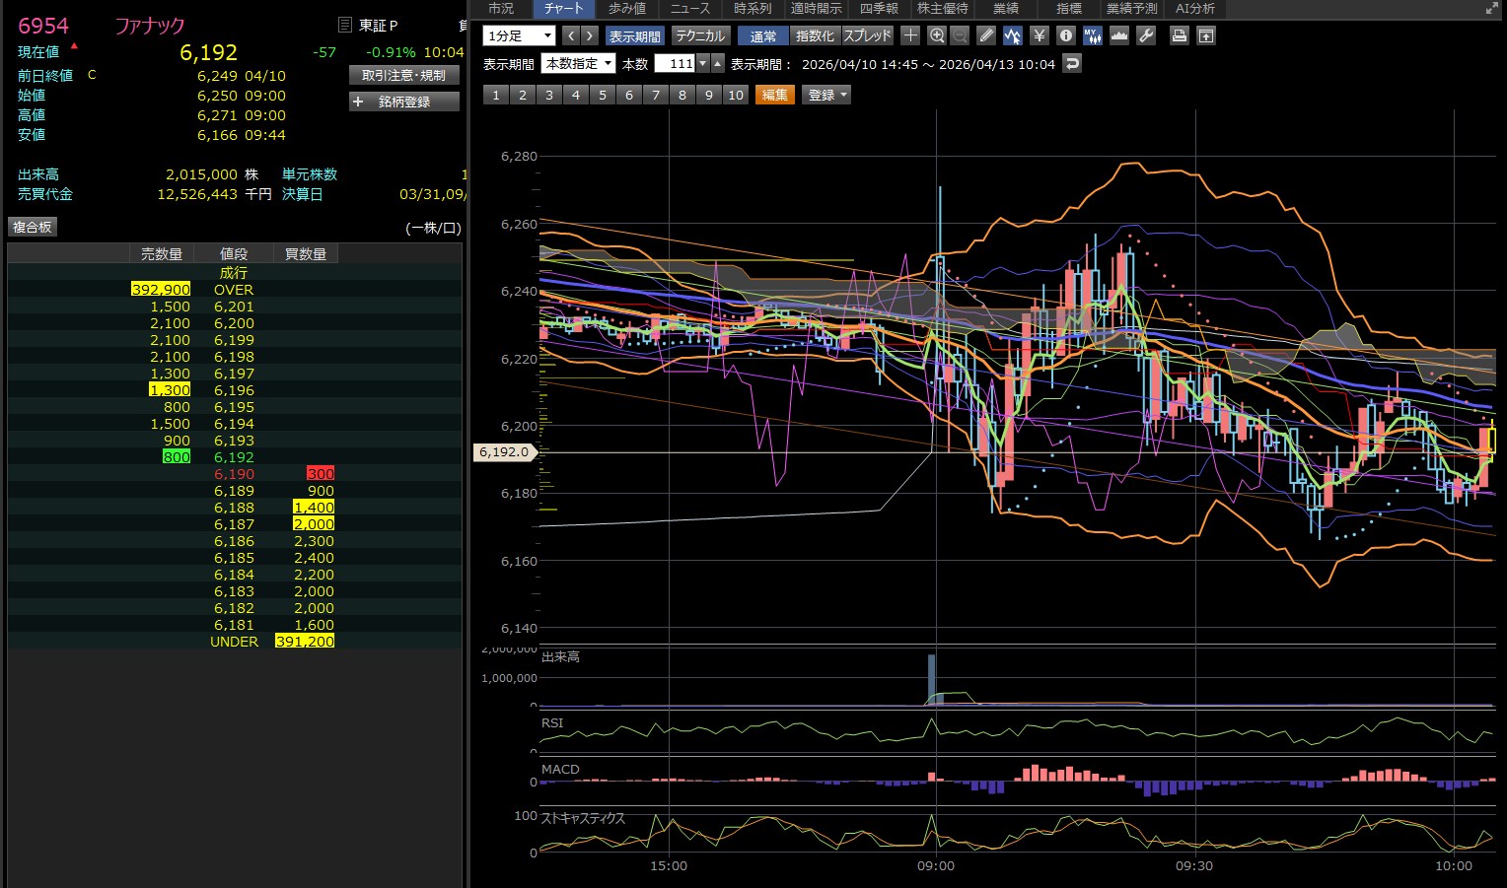Open chart settings wrench icon
The image size is (1507, 888).
click(x=1145, y=35)
